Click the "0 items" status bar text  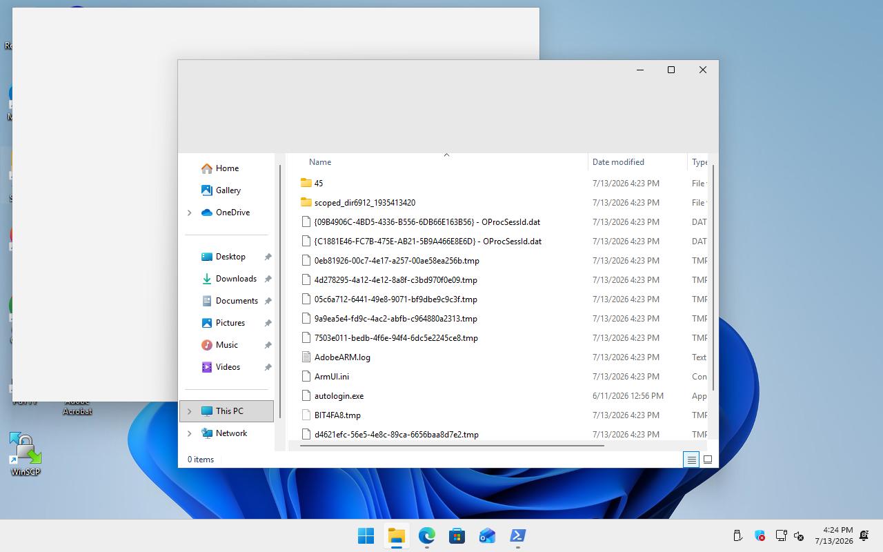201,460
